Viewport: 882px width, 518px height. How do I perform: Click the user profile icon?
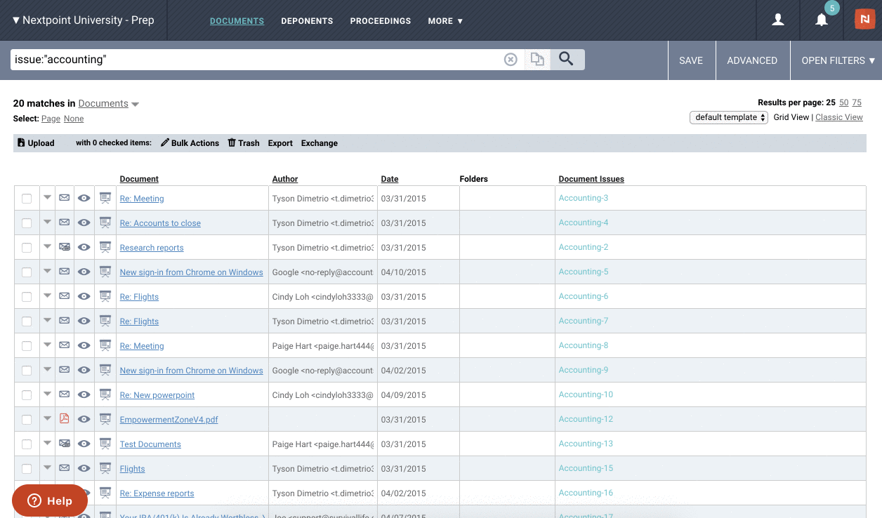(x=777, y=20)
